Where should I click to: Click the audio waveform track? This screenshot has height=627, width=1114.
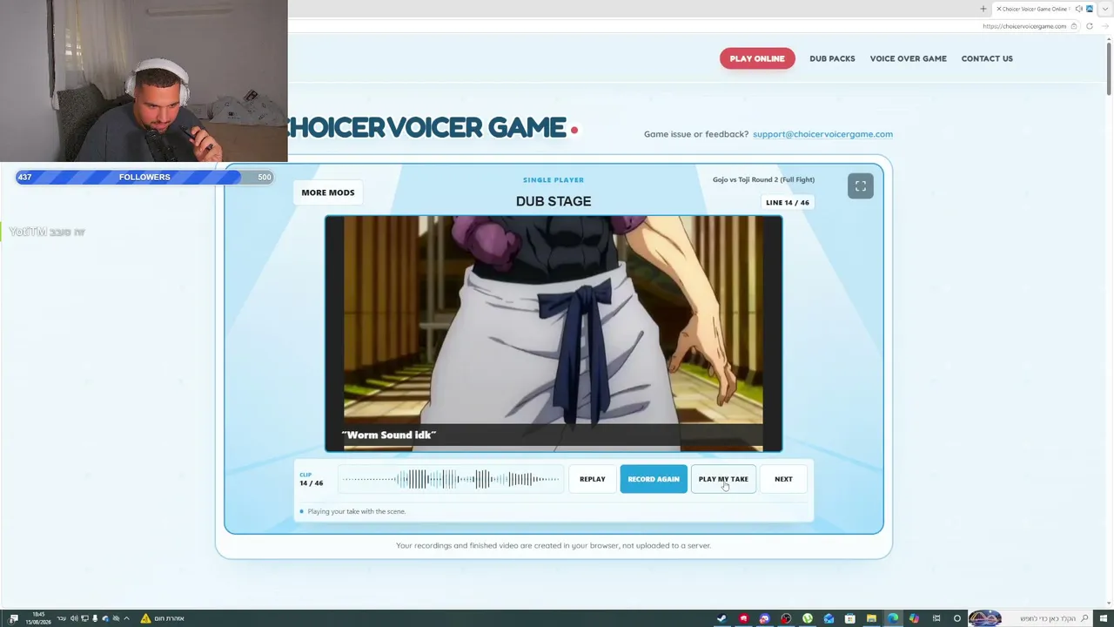tap(449, 479)
